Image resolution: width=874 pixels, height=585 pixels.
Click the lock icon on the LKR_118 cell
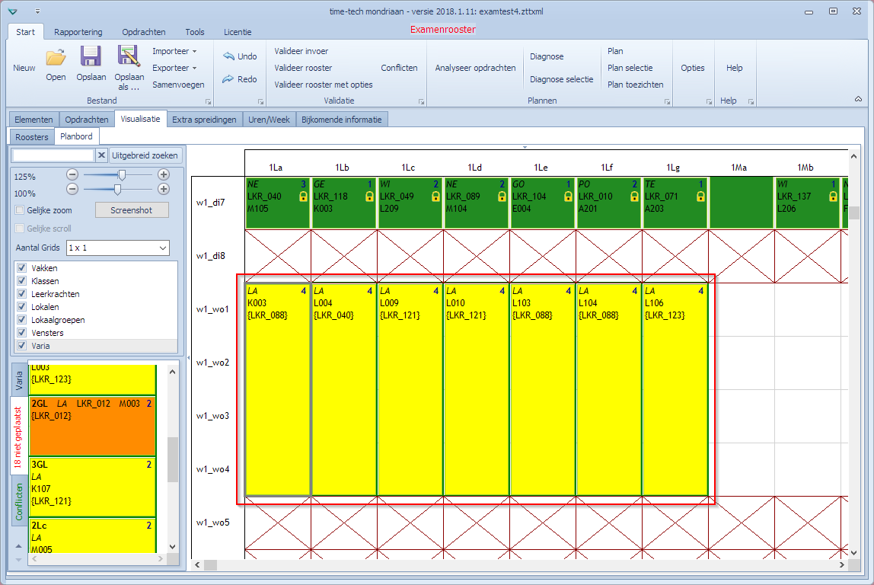pos(369,197)
